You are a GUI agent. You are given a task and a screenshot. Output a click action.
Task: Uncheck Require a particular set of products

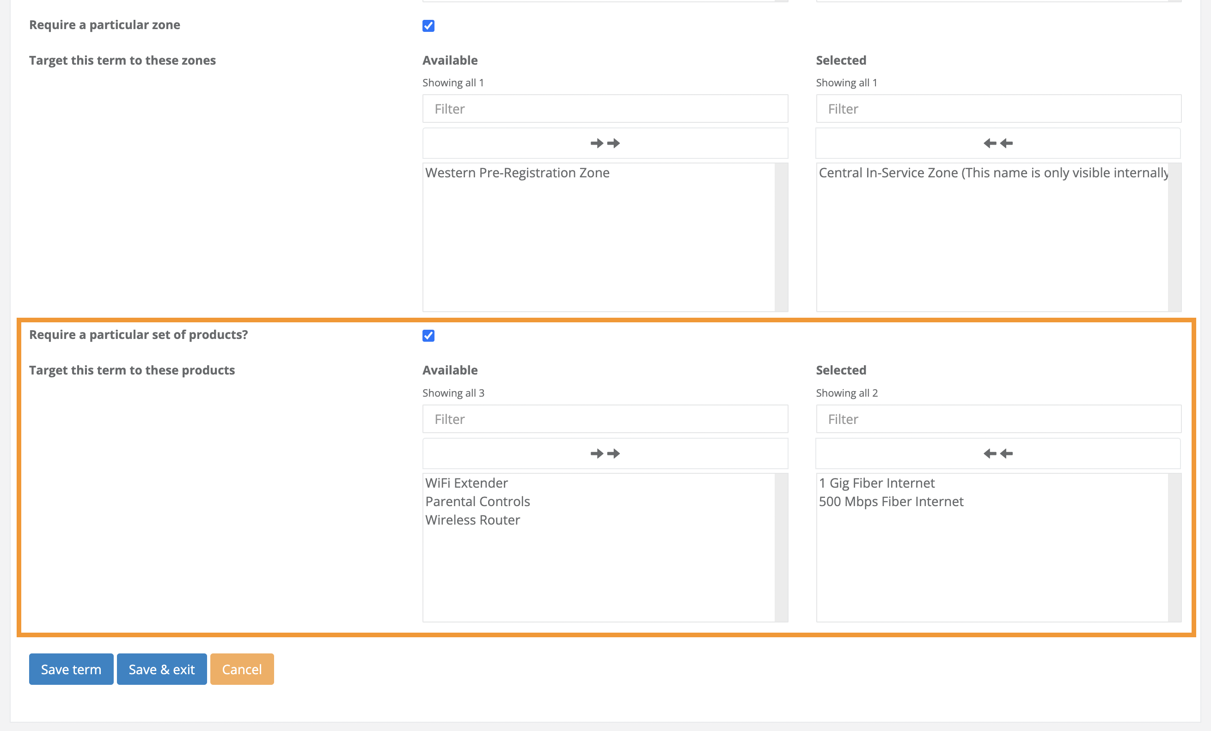428,336
